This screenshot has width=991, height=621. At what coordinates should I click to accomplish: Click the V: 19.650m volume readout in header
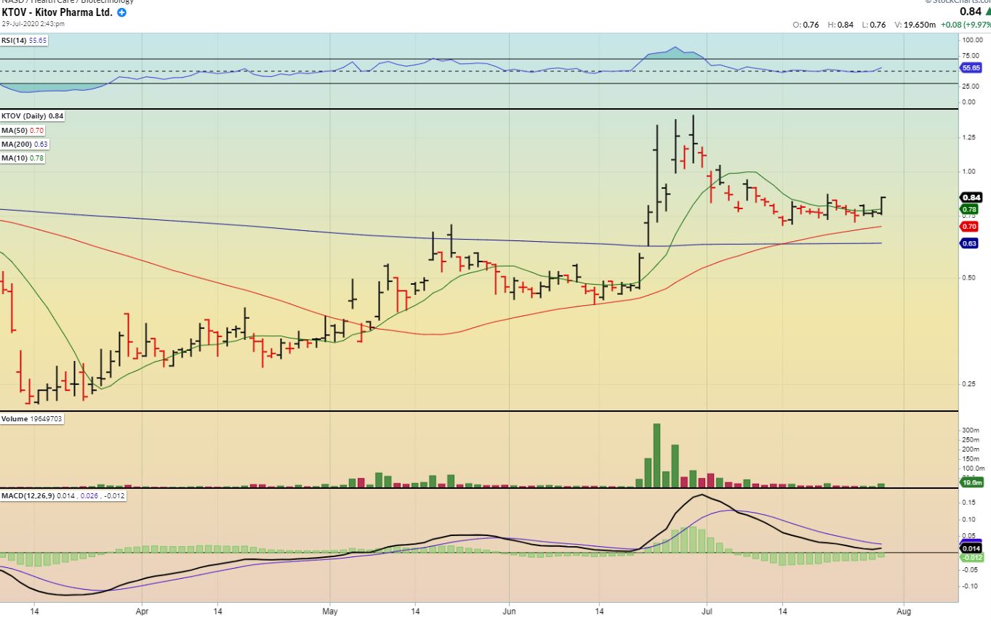coord(915,25)
